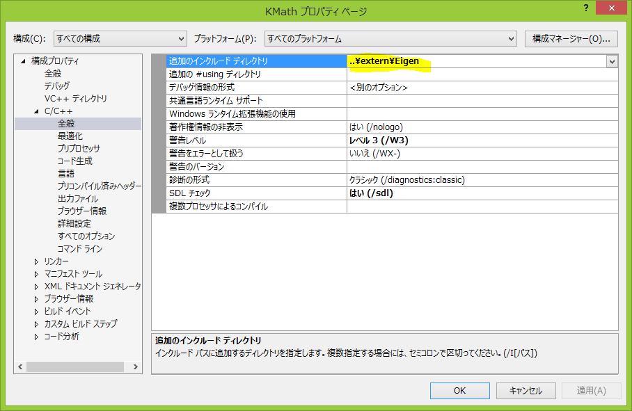Viewport: 632px width, 411px height.
Task: Select 複数プロセッサによるコンパイル property
Action: pos(256,207)
